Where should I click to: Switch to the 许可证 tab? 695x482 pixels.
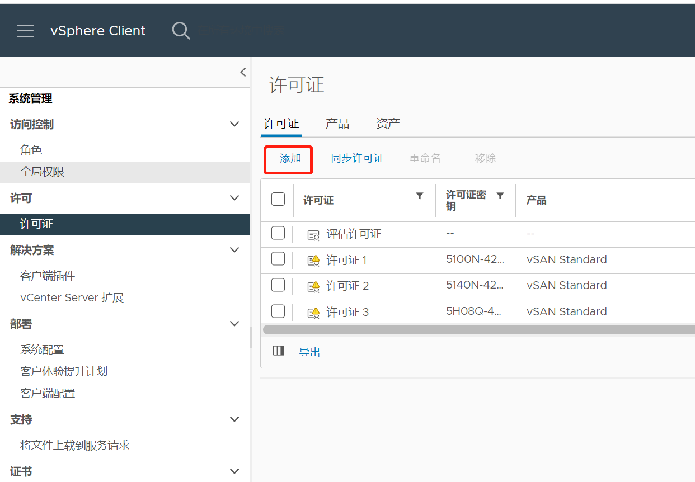[281, 124]
